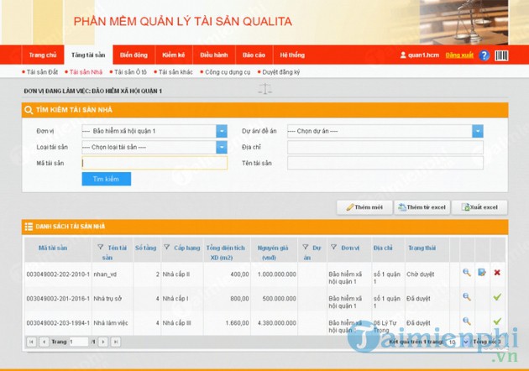
Task: Click the list icon in Danh sách tài sản nhà header
Action: click(x=29, y=227)
